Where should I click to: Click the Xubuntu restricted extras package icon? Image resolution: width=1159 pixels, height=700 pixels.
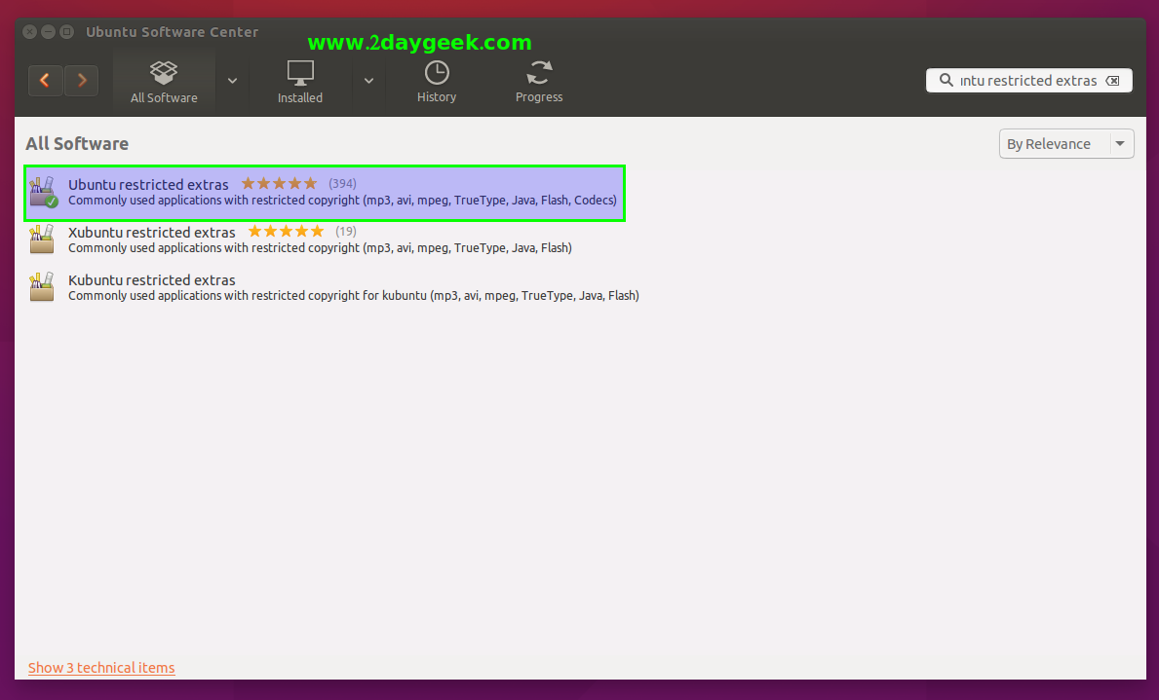click(42, 239)
